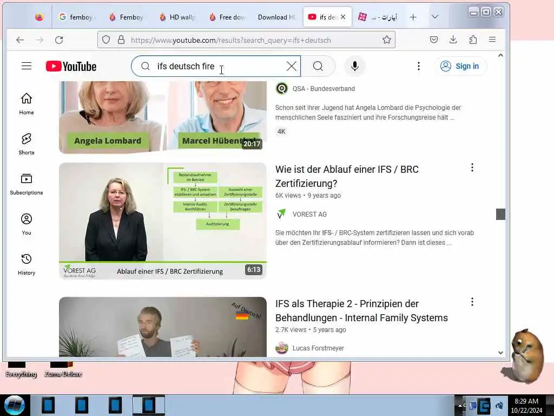Click the scrollbar down arrow
Viewport: 554px width, 416px height.
(500, 353)
